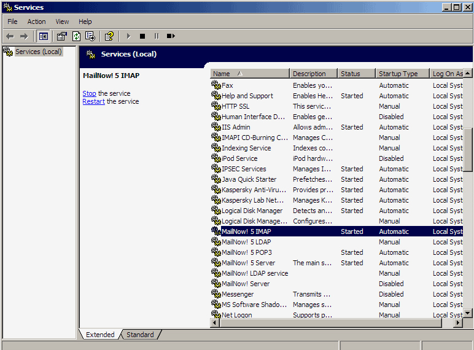Click the Services title bar gear icon
This screenshot has height=350, width=474.
point(7,7)
